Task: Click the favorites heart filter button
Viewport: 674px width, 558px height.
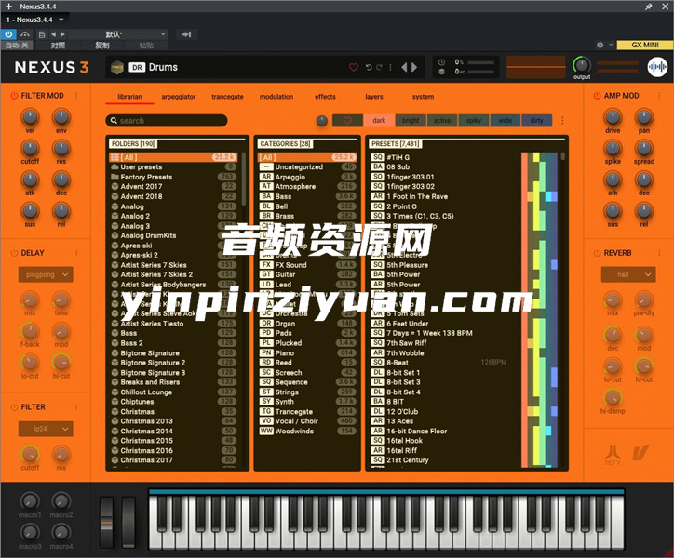Action: pyautogui.click(x=347, y=121)
